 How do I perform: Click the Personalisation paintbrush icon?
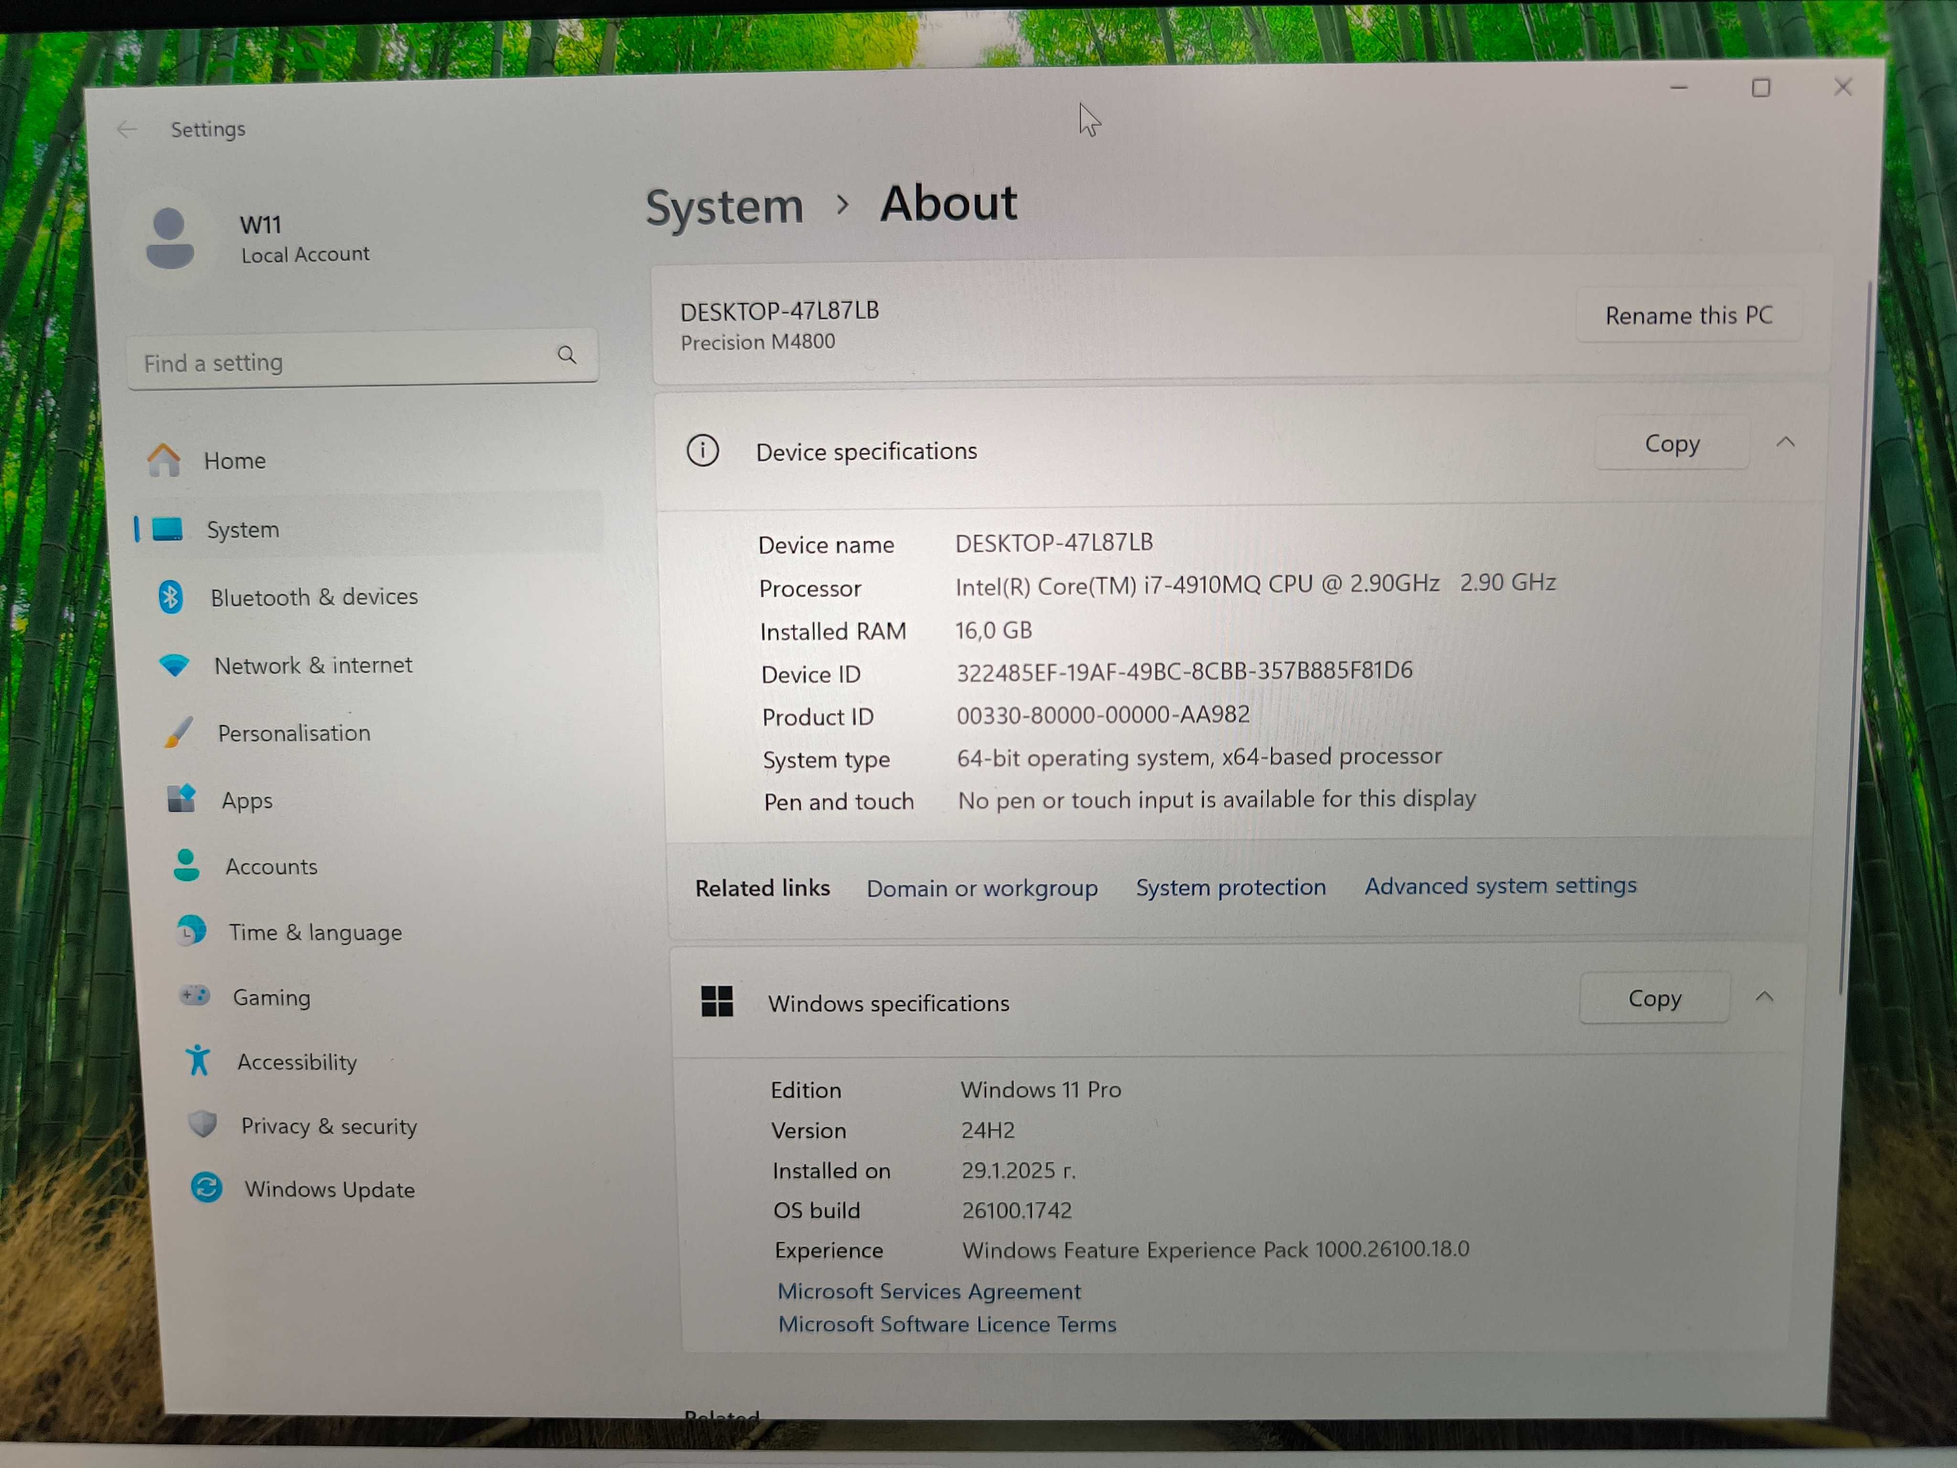pyautogui.click(x=179, y=733)
